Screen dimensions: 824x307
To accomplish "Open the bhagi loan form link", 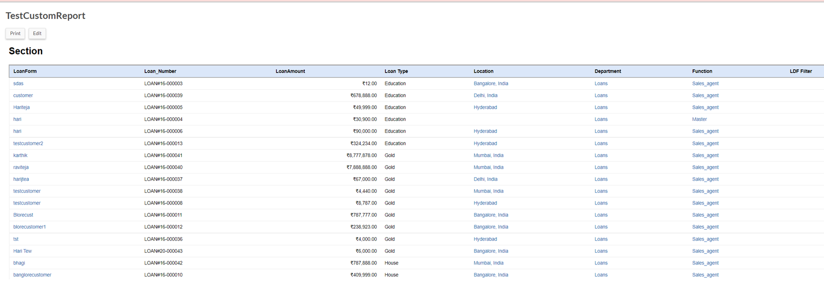I will (19, 263).
